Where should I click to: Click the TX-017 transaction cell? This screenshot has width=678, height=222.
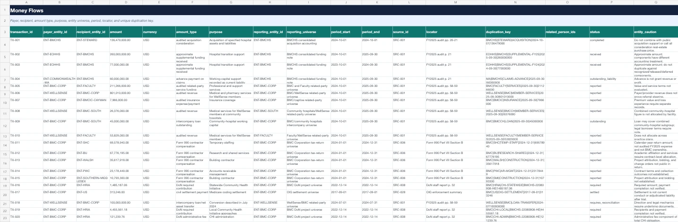pos(26,196)
